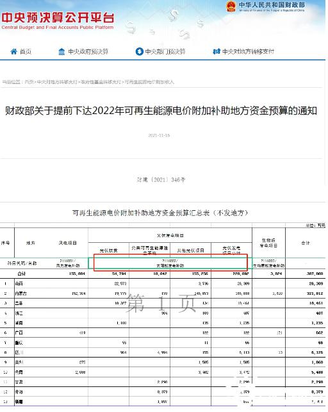Click the 风电项目 column header
The width and height of the screenshot is (328, 412).
click(x=67, y=243)
